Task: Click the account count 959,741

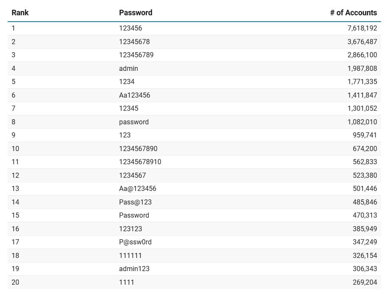Action: point(365,135)
